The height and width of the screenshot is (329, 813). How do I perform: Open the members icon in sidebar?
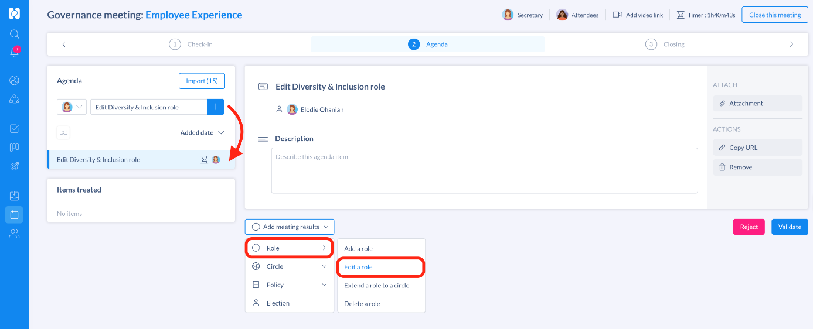click(14, 234)
